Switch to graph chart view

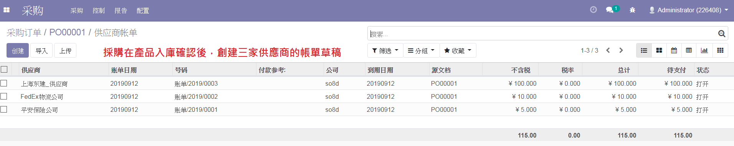[x=704, y=50]
